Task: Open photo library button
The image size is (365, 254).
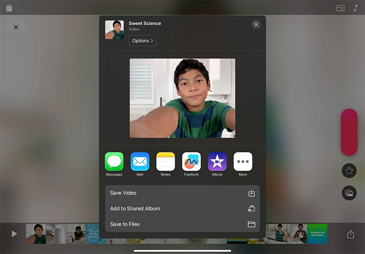Action: click(349, 193)
